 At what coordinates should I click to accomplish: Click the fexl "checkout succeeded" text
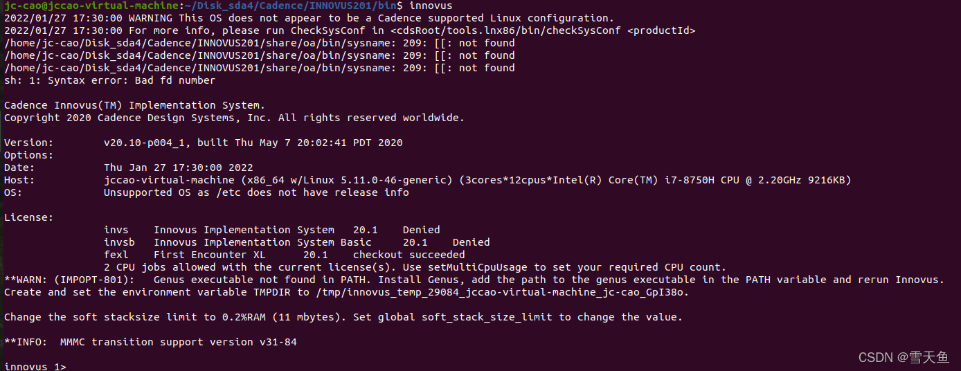click(408, 255)
